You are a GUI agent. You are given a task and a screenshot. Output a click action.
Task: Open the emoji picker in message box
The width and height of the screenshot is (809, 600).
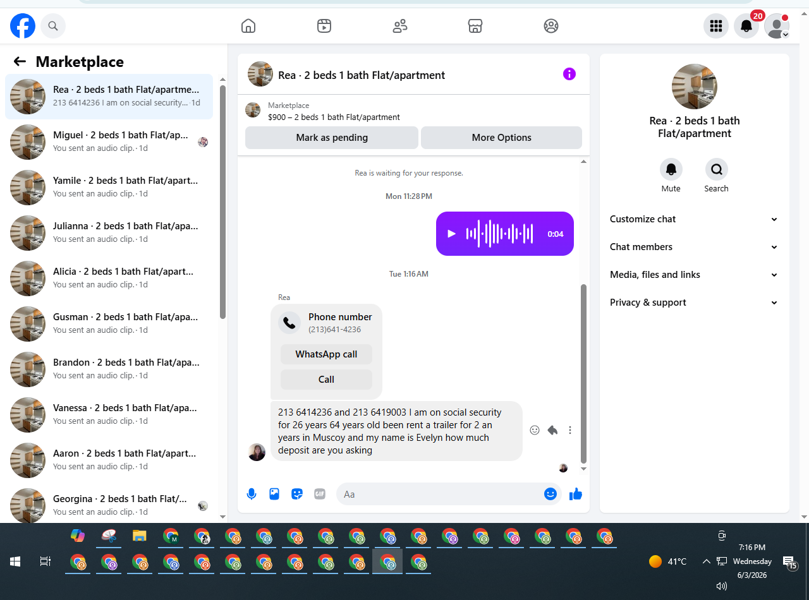(550, 494)
